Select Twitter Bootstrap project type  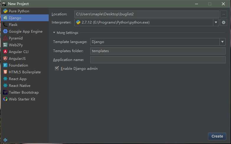(25, 92)
